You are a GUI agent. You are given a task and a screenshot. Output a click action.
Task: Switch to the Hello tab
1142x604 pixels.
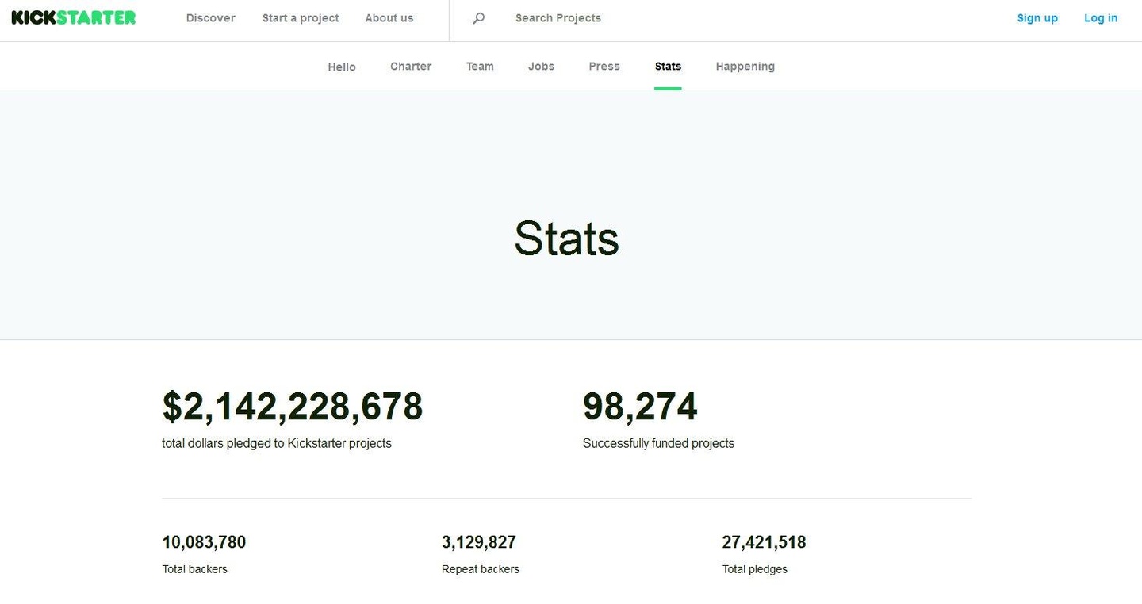click(342, 67)
